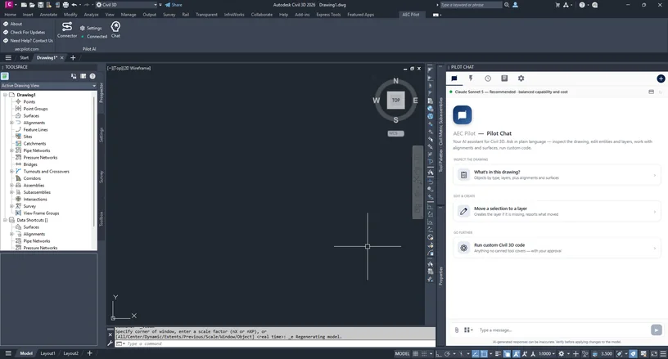This screenshot has height=359, width=668.
Task: Choose the "Move a selection to a layer" suggestion
Action: coord(557,212)
